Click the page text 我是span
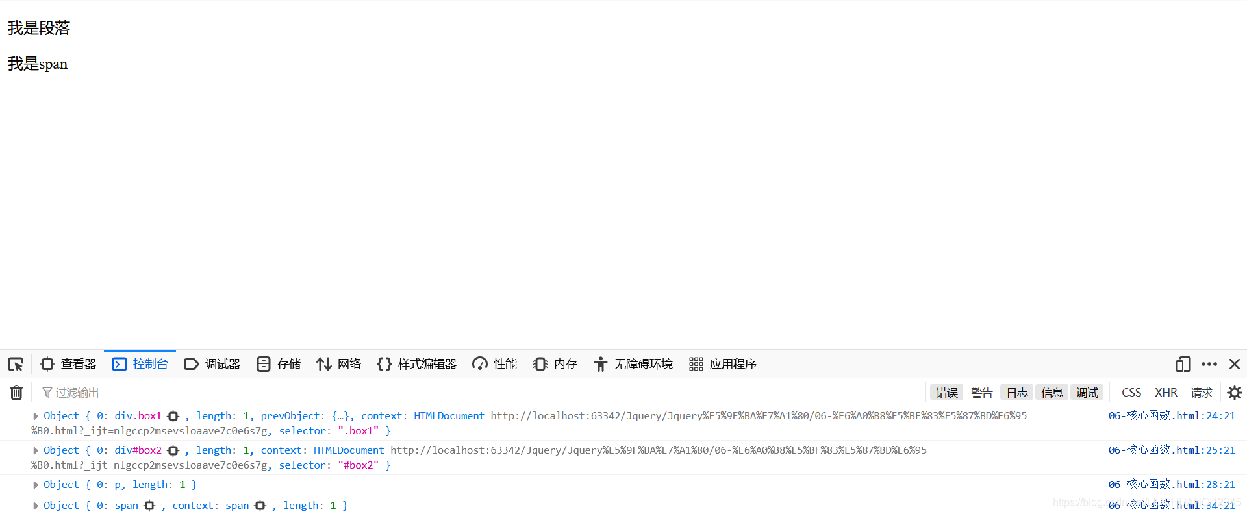Image resolution: width=1247 pixels, height=514 pixels. (38, 64)
